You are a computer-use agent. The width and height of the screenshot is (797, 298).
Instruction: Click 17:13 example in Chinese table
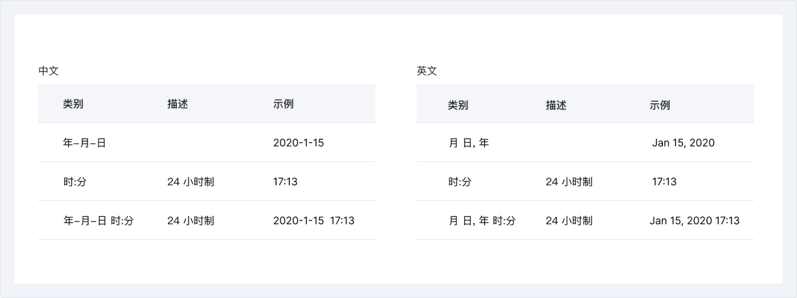pos(285,182)
